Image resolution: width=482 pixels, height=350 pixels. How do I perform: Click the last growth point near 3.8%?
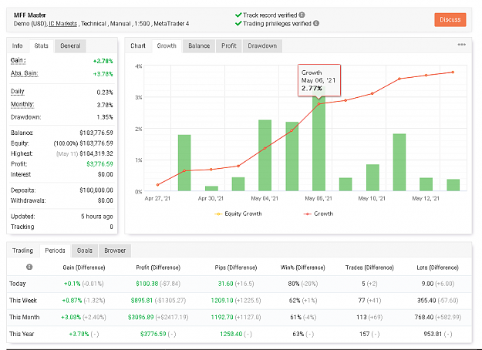pyautogui.click(x=453, y=72)
